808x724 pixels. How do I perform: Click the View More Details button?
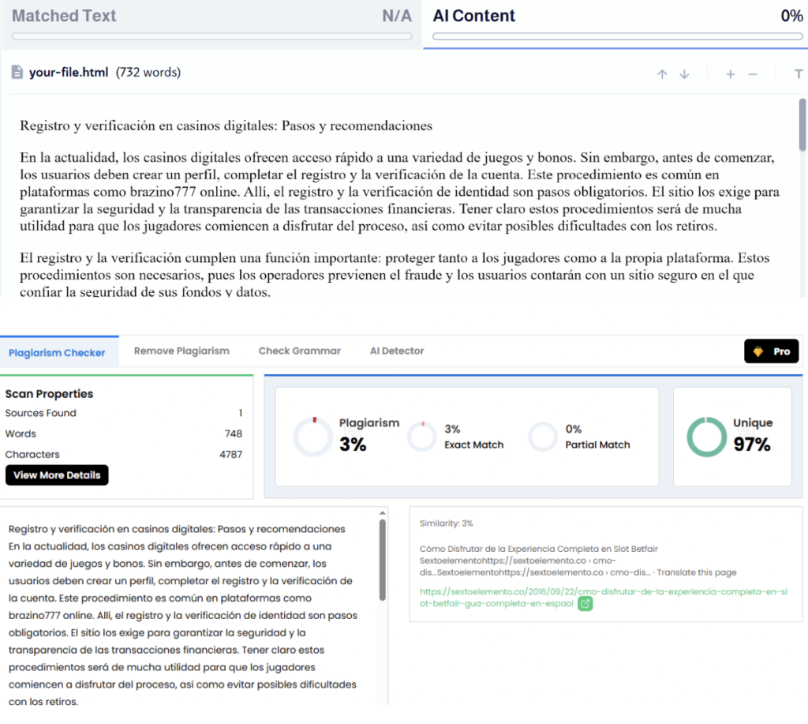coord(57,475)
